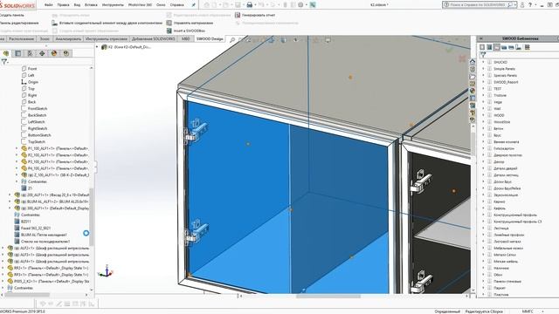The width and height of the screenshot is (559, 314).
Task: Expand the SWOOD_Report library folder
Action: pyautogui.click(x=483, y=82)
